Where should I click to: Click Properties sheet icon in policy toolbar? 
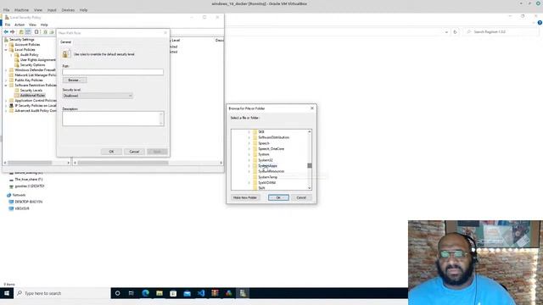36,32
